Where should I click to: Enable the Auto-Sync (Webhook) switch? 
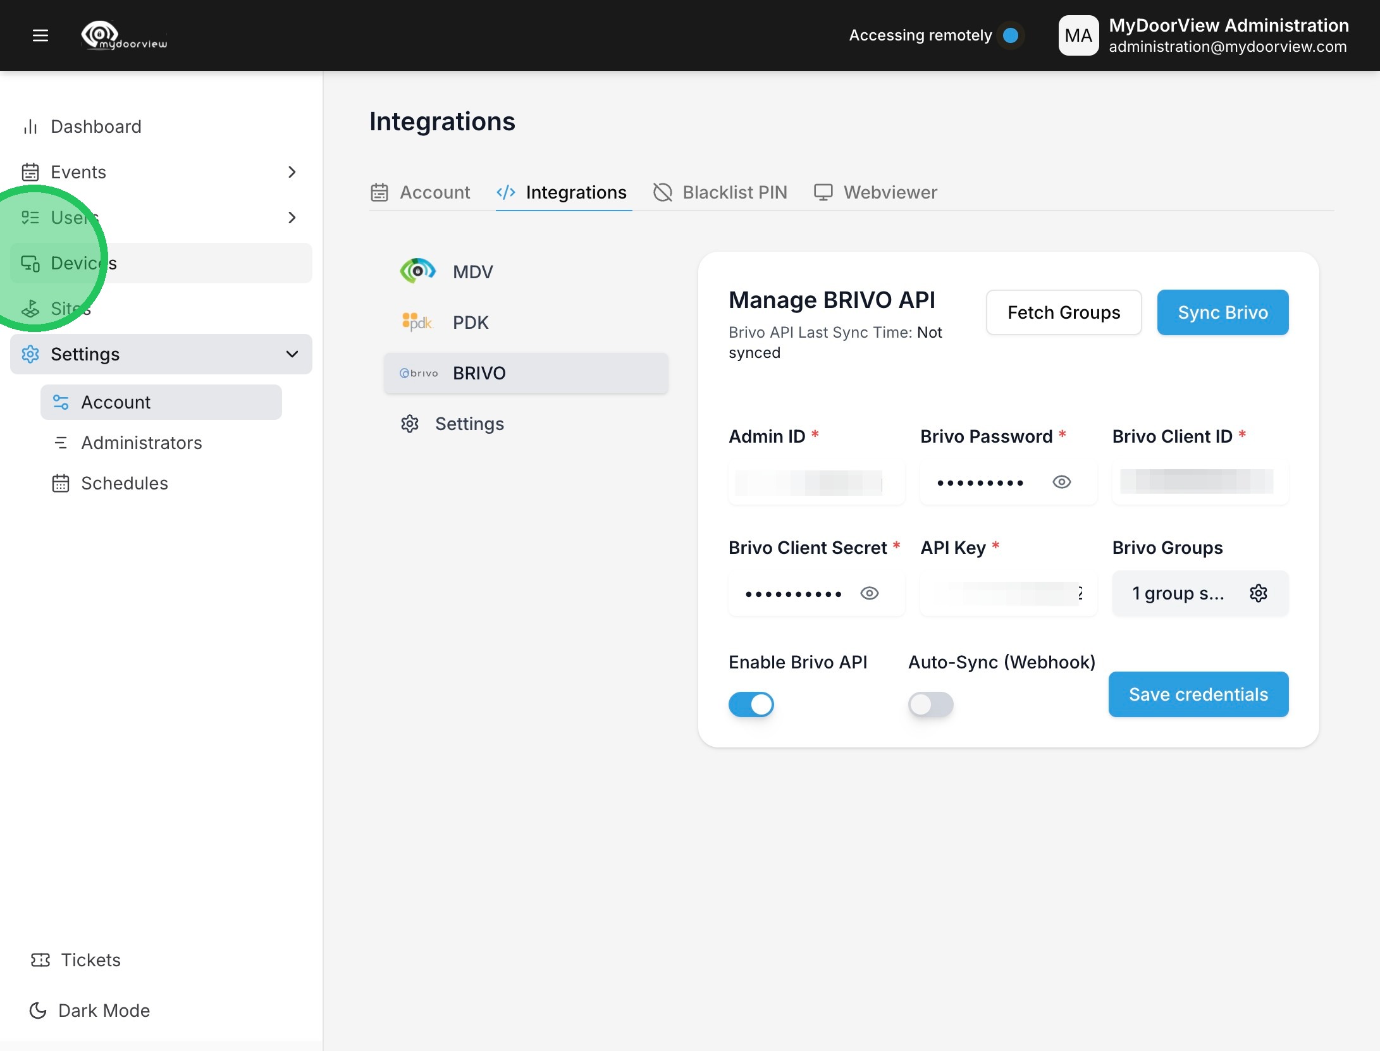point(930,704)
